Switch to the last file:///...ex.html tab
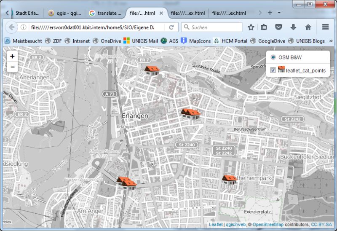Image resolution: width=337 pixels, height=231 pixels. click(x=229, y=13)
